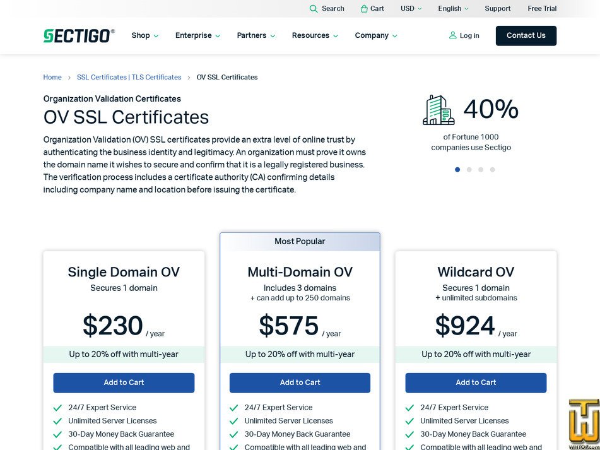Add the Multi-Domain OV certificate to cart
Viewport: 600px width, 450px height.
(x=300, y=382)
